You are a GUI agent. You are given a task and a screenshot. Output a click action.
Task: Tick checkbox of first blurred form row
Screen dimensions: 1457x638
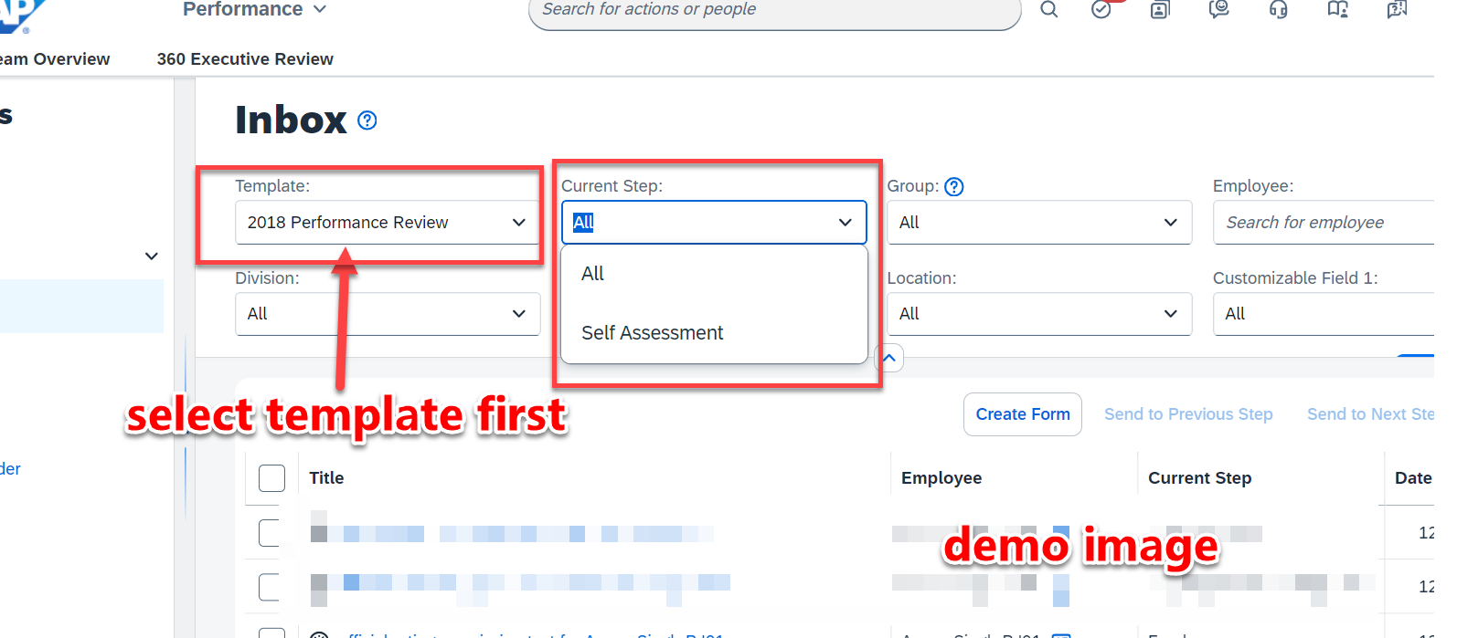point(270,533)
